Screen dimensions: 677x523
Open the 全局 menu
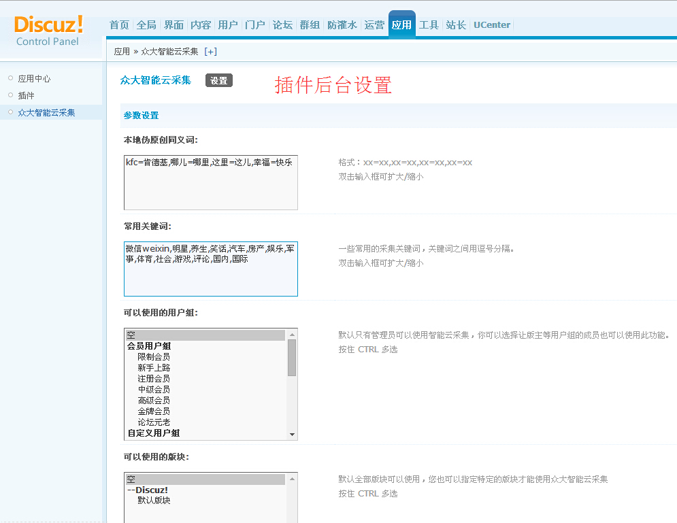(146, 24)
